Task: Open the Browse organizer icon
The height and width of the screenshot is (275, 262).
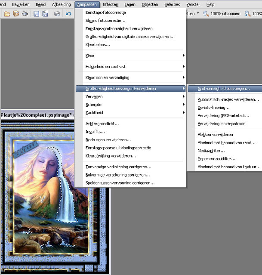Action: [16, 14]
